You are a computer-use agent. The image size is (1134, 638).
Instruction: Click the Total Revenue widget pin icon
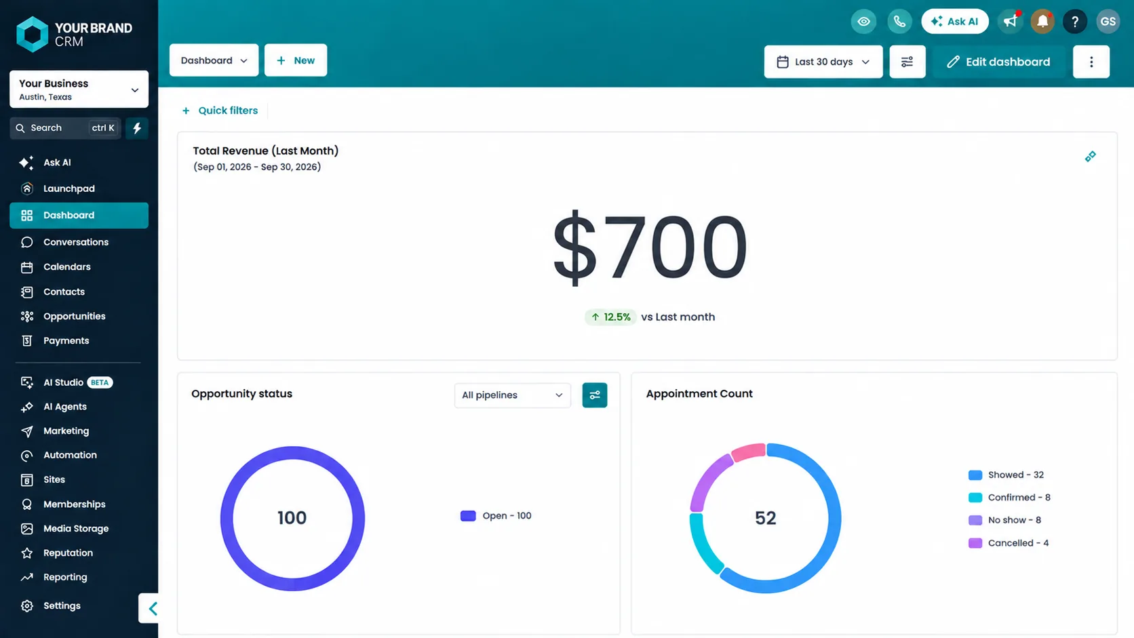[x=1091, y=157]
